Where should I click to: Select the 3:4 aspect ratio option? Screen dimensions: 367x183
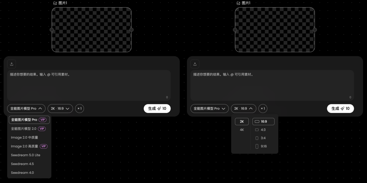(x=263, y=138)
